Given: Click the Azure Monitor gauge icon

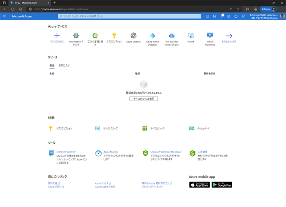Looking at the screenshot, I should tap(98, 153).
